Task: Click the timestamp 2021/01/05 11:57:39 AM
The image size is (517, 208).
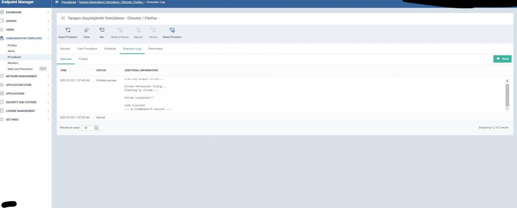Action: pos(75,117)
